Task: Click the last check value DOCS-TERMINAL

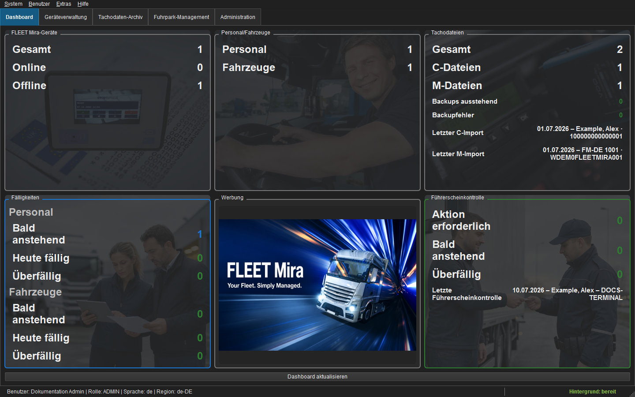Action: 568,294
